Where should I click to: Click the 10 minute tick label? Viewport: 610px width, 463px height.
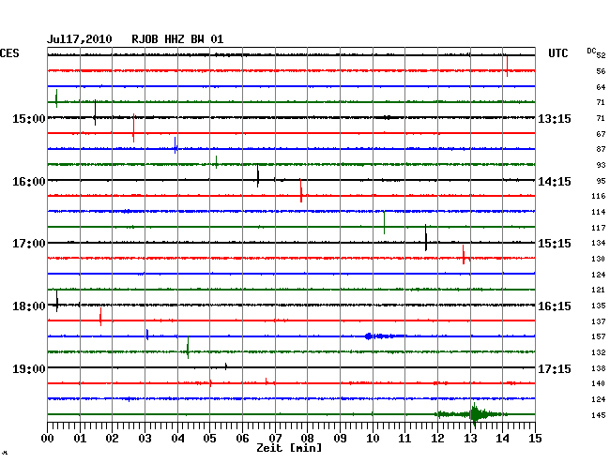[373, 438]
